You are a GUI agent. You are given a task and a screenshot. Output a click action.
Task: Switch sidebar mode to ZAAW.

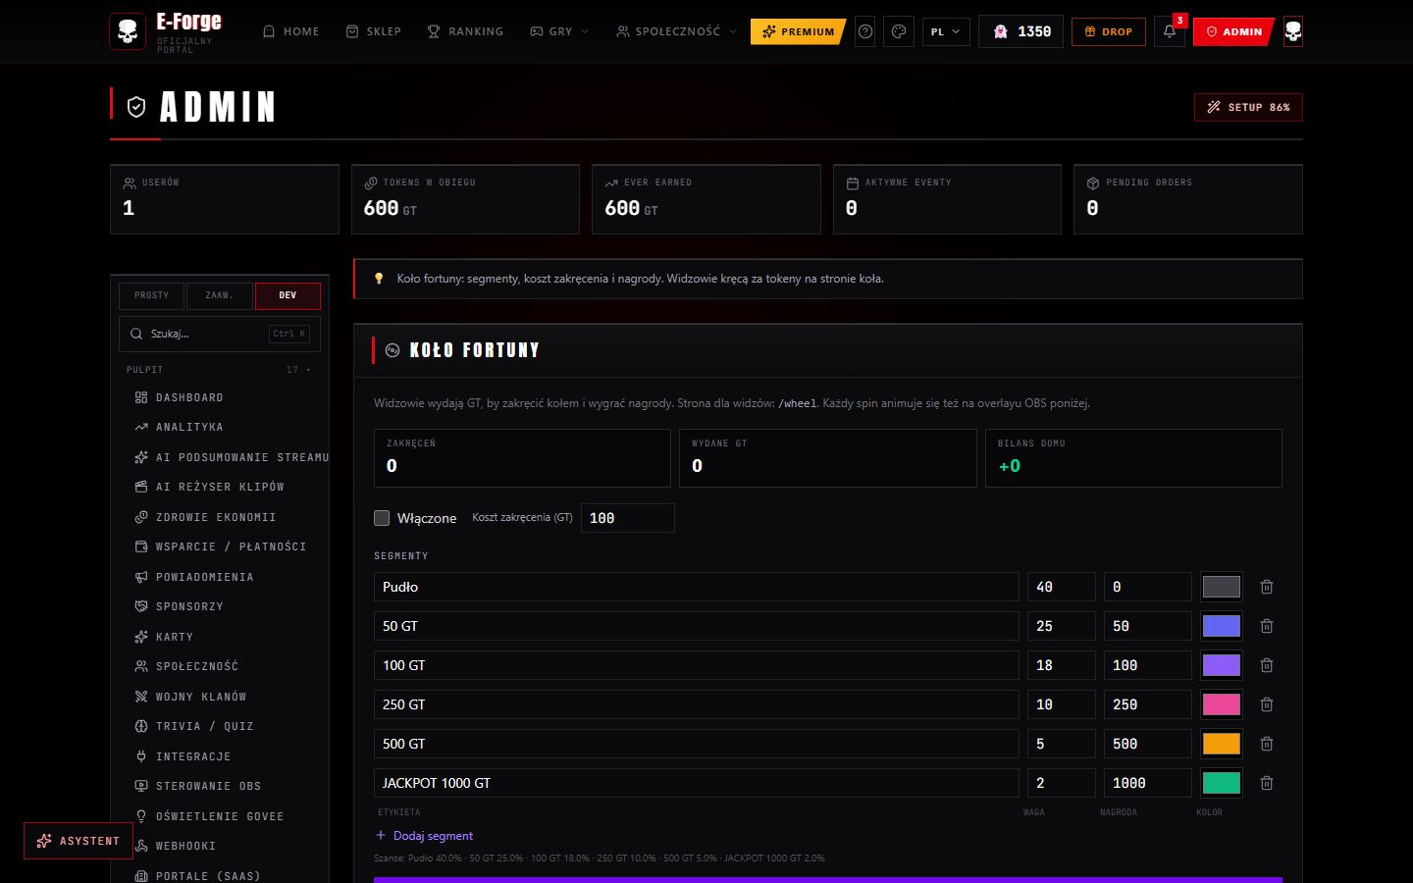[219, 295]
